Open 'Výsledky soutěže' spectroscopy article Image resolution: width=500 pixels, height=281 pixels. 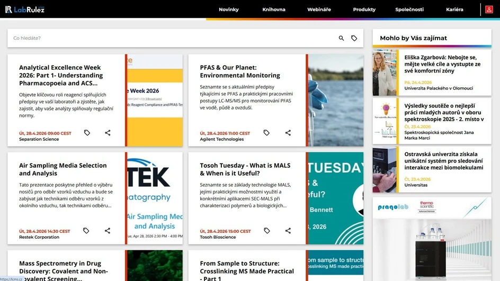(444, 113)
